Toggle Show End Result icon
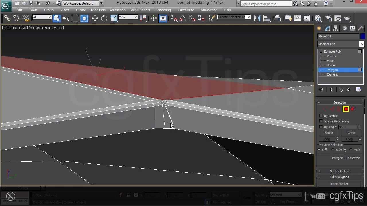Viewport: 367px width, 206px height. 331,90
